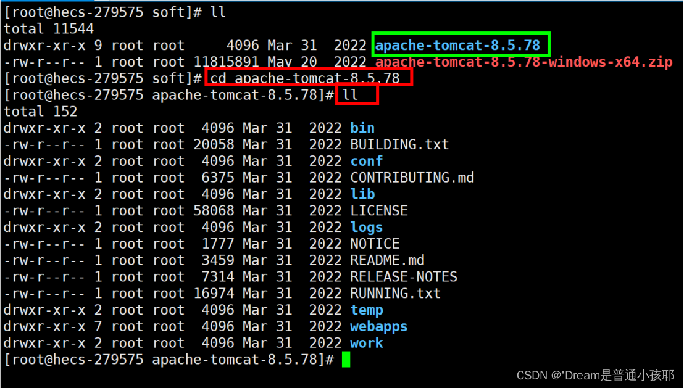
Task: Click the link count 9 in apache-tomcat-8.5.78 row
Action: [x=98, y=46]
